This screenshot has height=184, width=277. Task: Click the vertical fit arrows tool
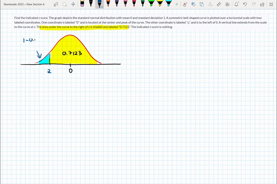pyautogui.click(x=73, y=4)
